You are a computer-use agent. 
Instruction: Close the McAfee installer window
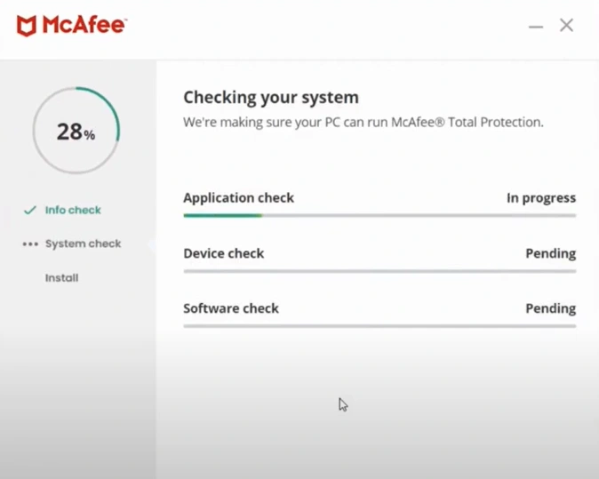[566, 26]
